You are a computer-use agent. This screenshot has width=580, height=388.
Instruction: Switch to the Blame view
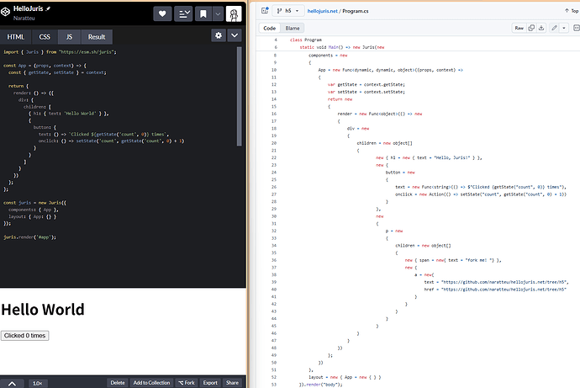[293, 28]
